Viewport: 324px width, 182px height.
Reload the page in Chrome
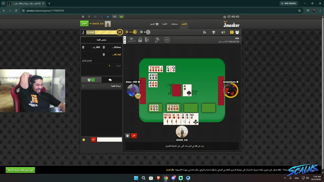click(16, 11)
